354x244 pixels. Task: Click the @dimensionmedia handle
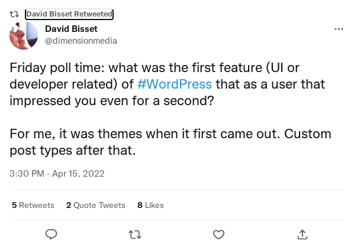(81, 41)
